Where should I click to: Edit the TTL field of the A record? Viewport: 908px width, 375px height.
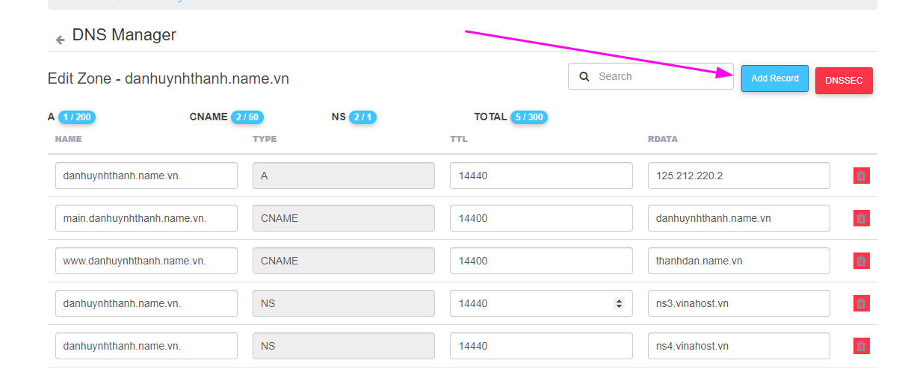pyautogui.click(x=541, y=176)
